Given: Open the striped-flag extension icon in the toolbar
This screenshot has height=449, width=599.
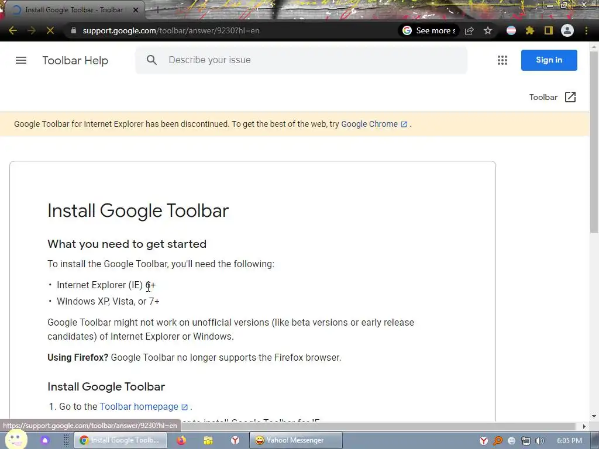Looking at the screenshot, I should (511, 30).
